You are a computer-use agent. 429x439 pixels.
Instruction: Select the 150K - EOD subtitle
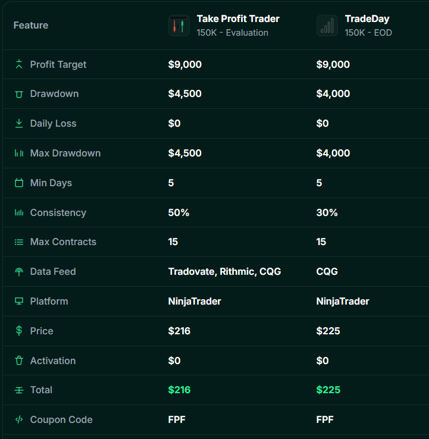click(x=368, y=33)
